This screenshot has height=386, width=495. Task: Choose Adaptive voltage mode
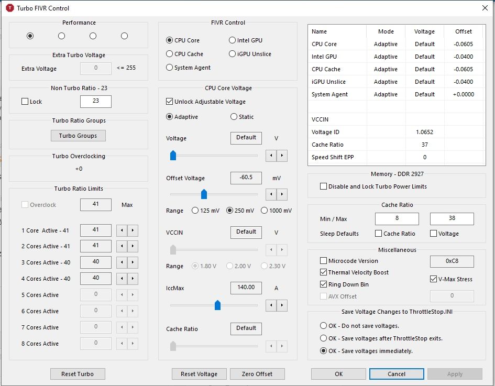click(x=182, y=117)
